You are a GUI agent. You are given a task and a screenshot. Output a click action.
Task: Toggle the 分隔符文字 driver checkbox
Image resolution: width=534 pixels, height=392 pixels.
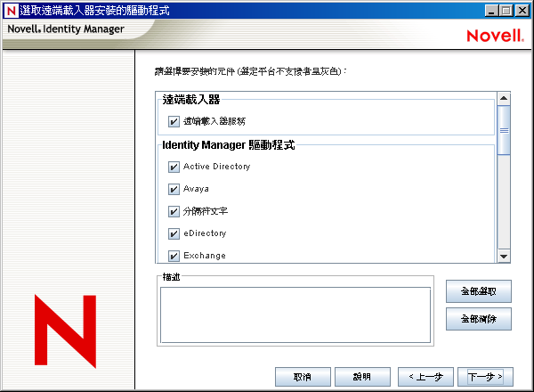coord(174,211)
